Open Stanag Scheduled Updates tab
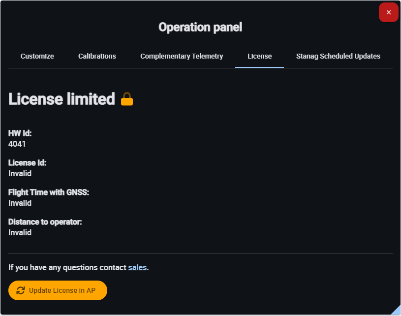 (x=338, y=56)
